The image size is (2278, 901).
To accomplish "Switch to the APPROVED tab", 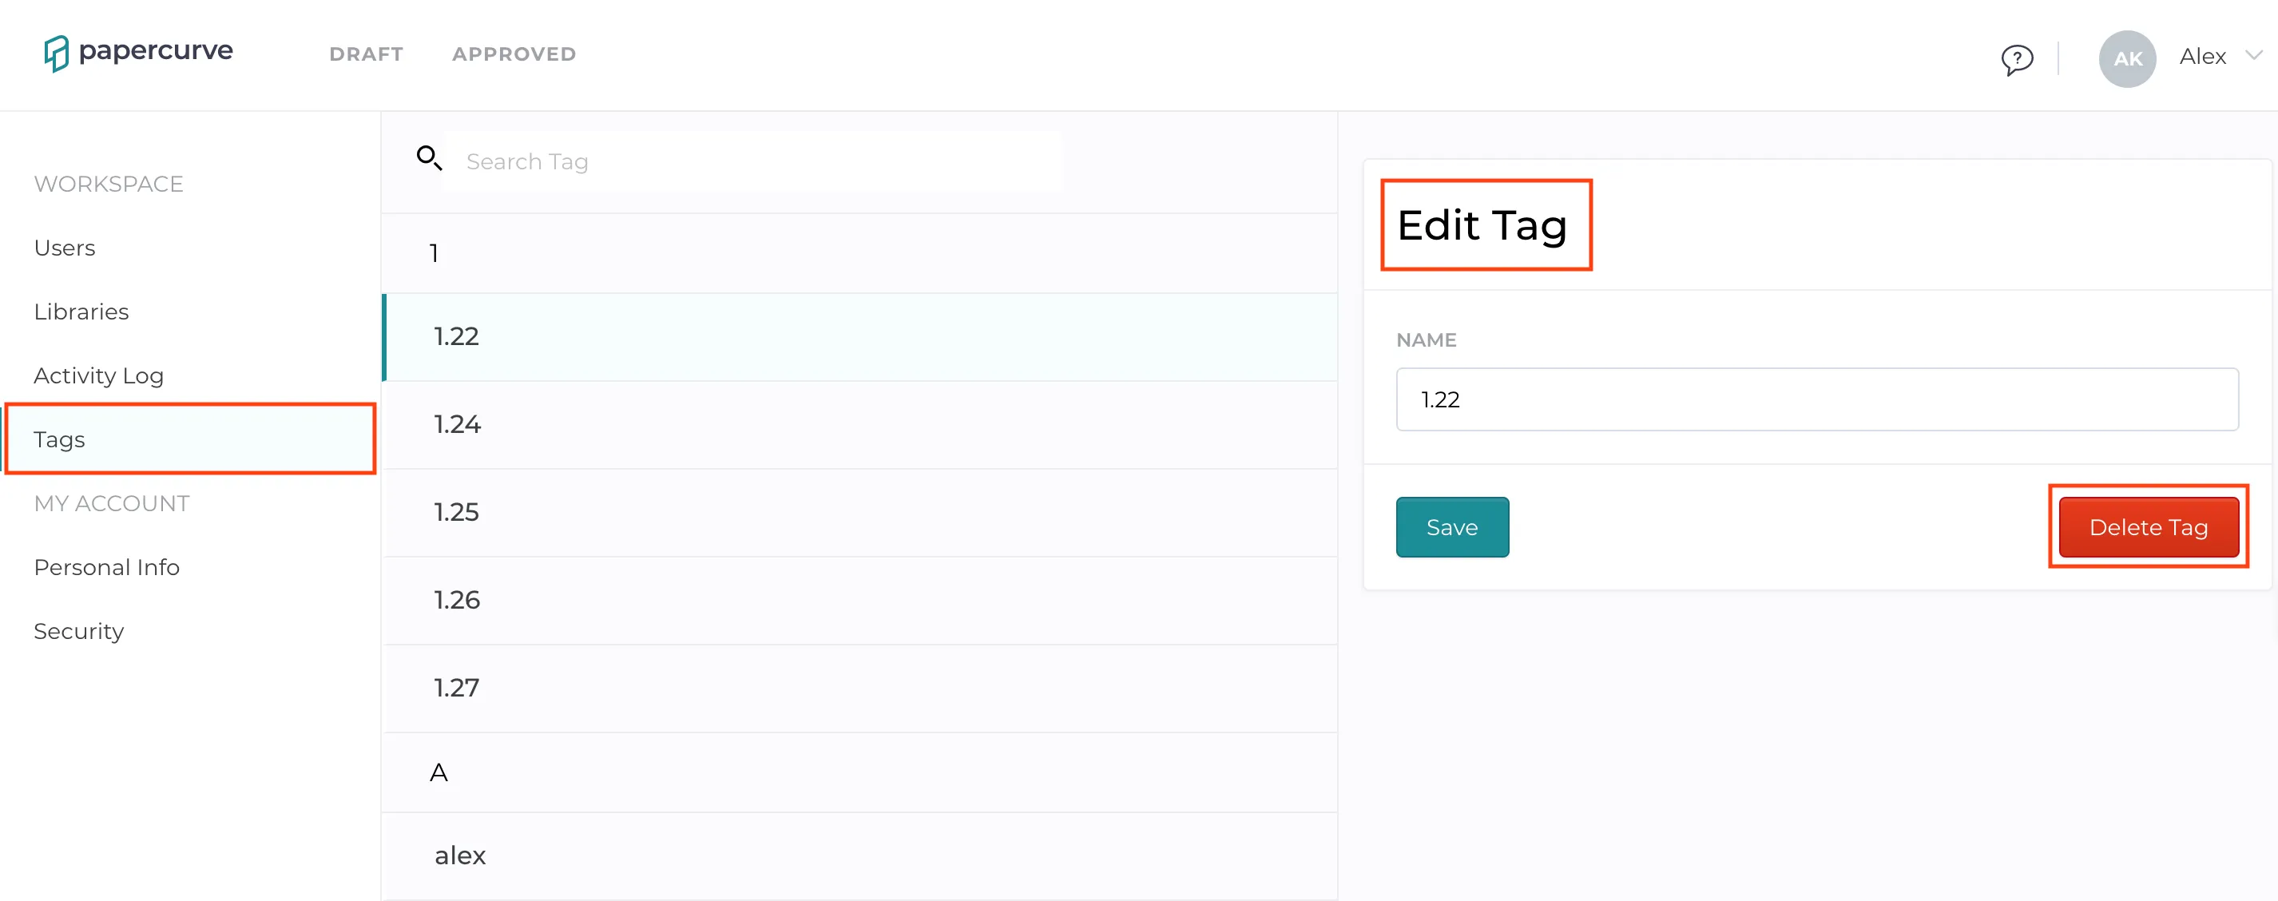I will click(x=514, y=54).
